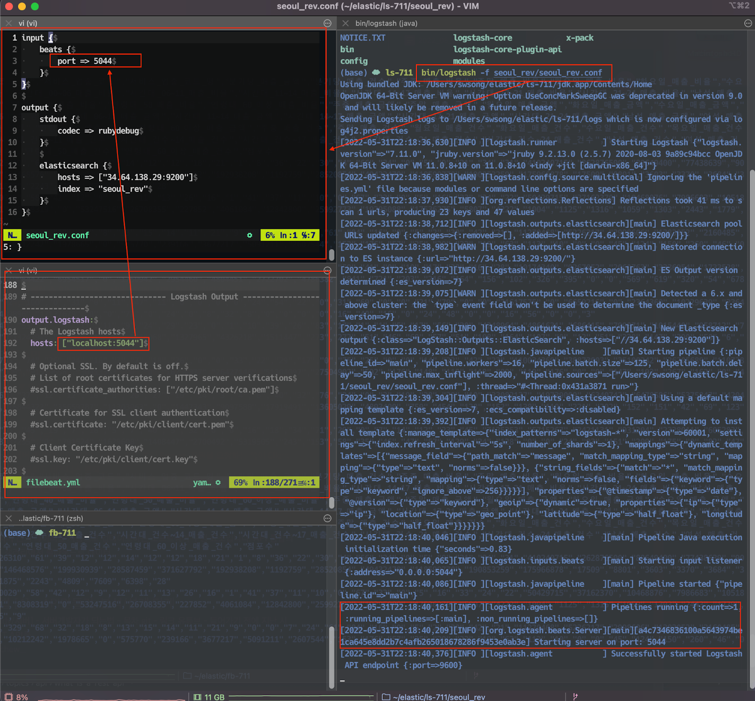Open the underlined seoul_rev/seoul_rev.conf path
The width and height of the screenshot is (755, 701).
548,73
